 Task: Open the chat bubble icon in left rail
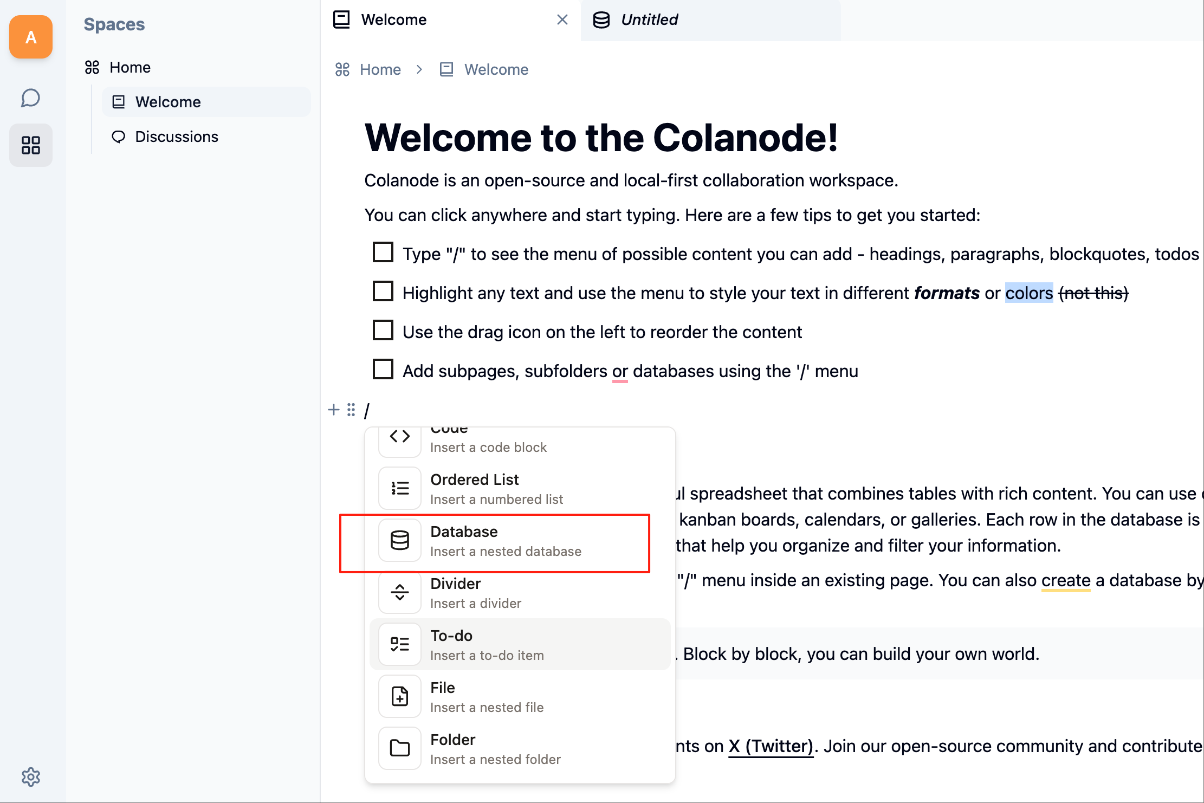tap(31, 98)
